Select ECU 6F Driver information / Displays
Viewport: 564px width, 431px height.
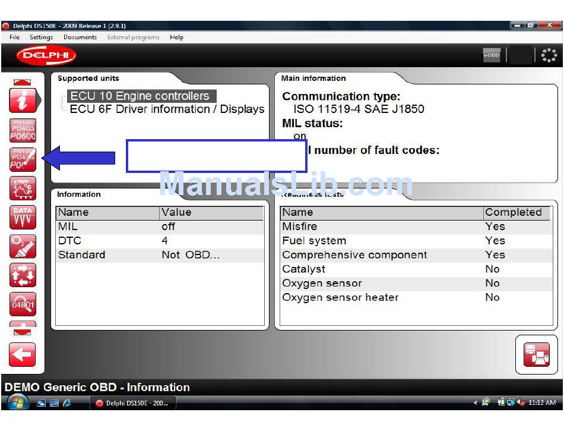167,109
